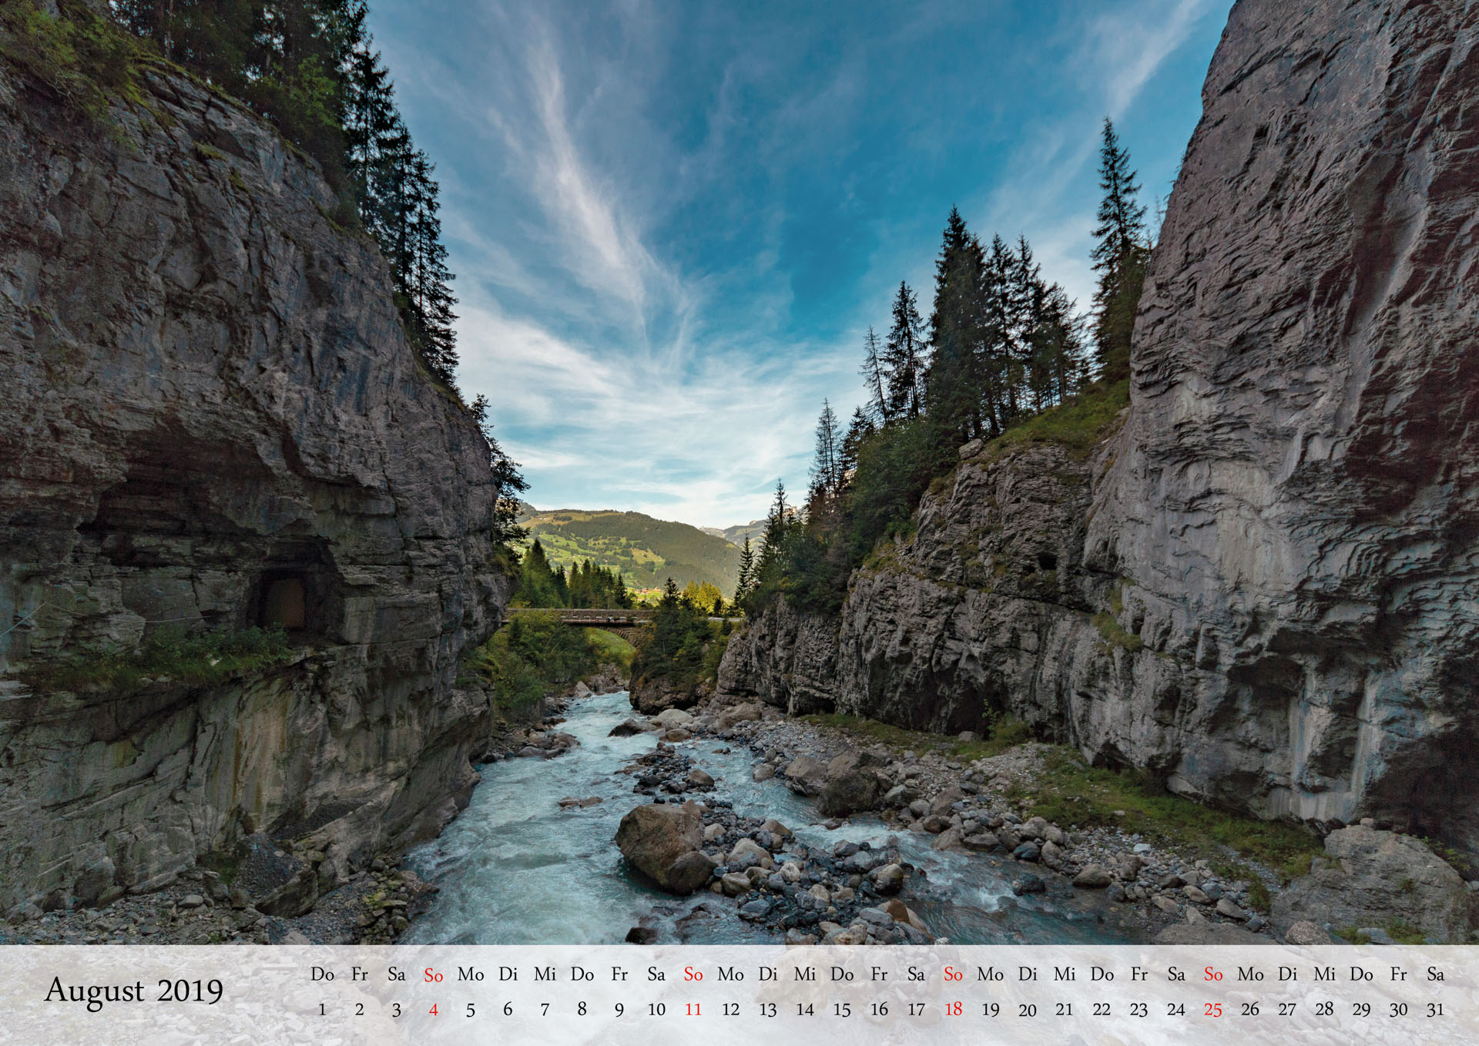Select date 28 in the calendar row
The height and width of the screenshot is (1046, 1479).
(x=1324, y=1009)
